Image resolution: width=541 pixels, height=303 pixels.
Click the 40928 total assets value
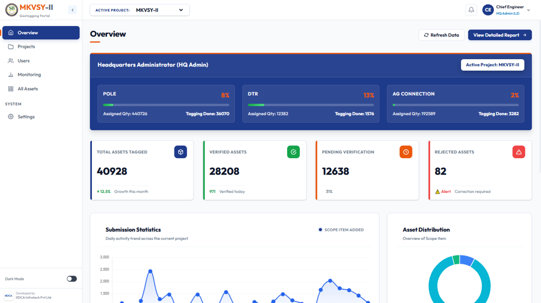[112, 171]
